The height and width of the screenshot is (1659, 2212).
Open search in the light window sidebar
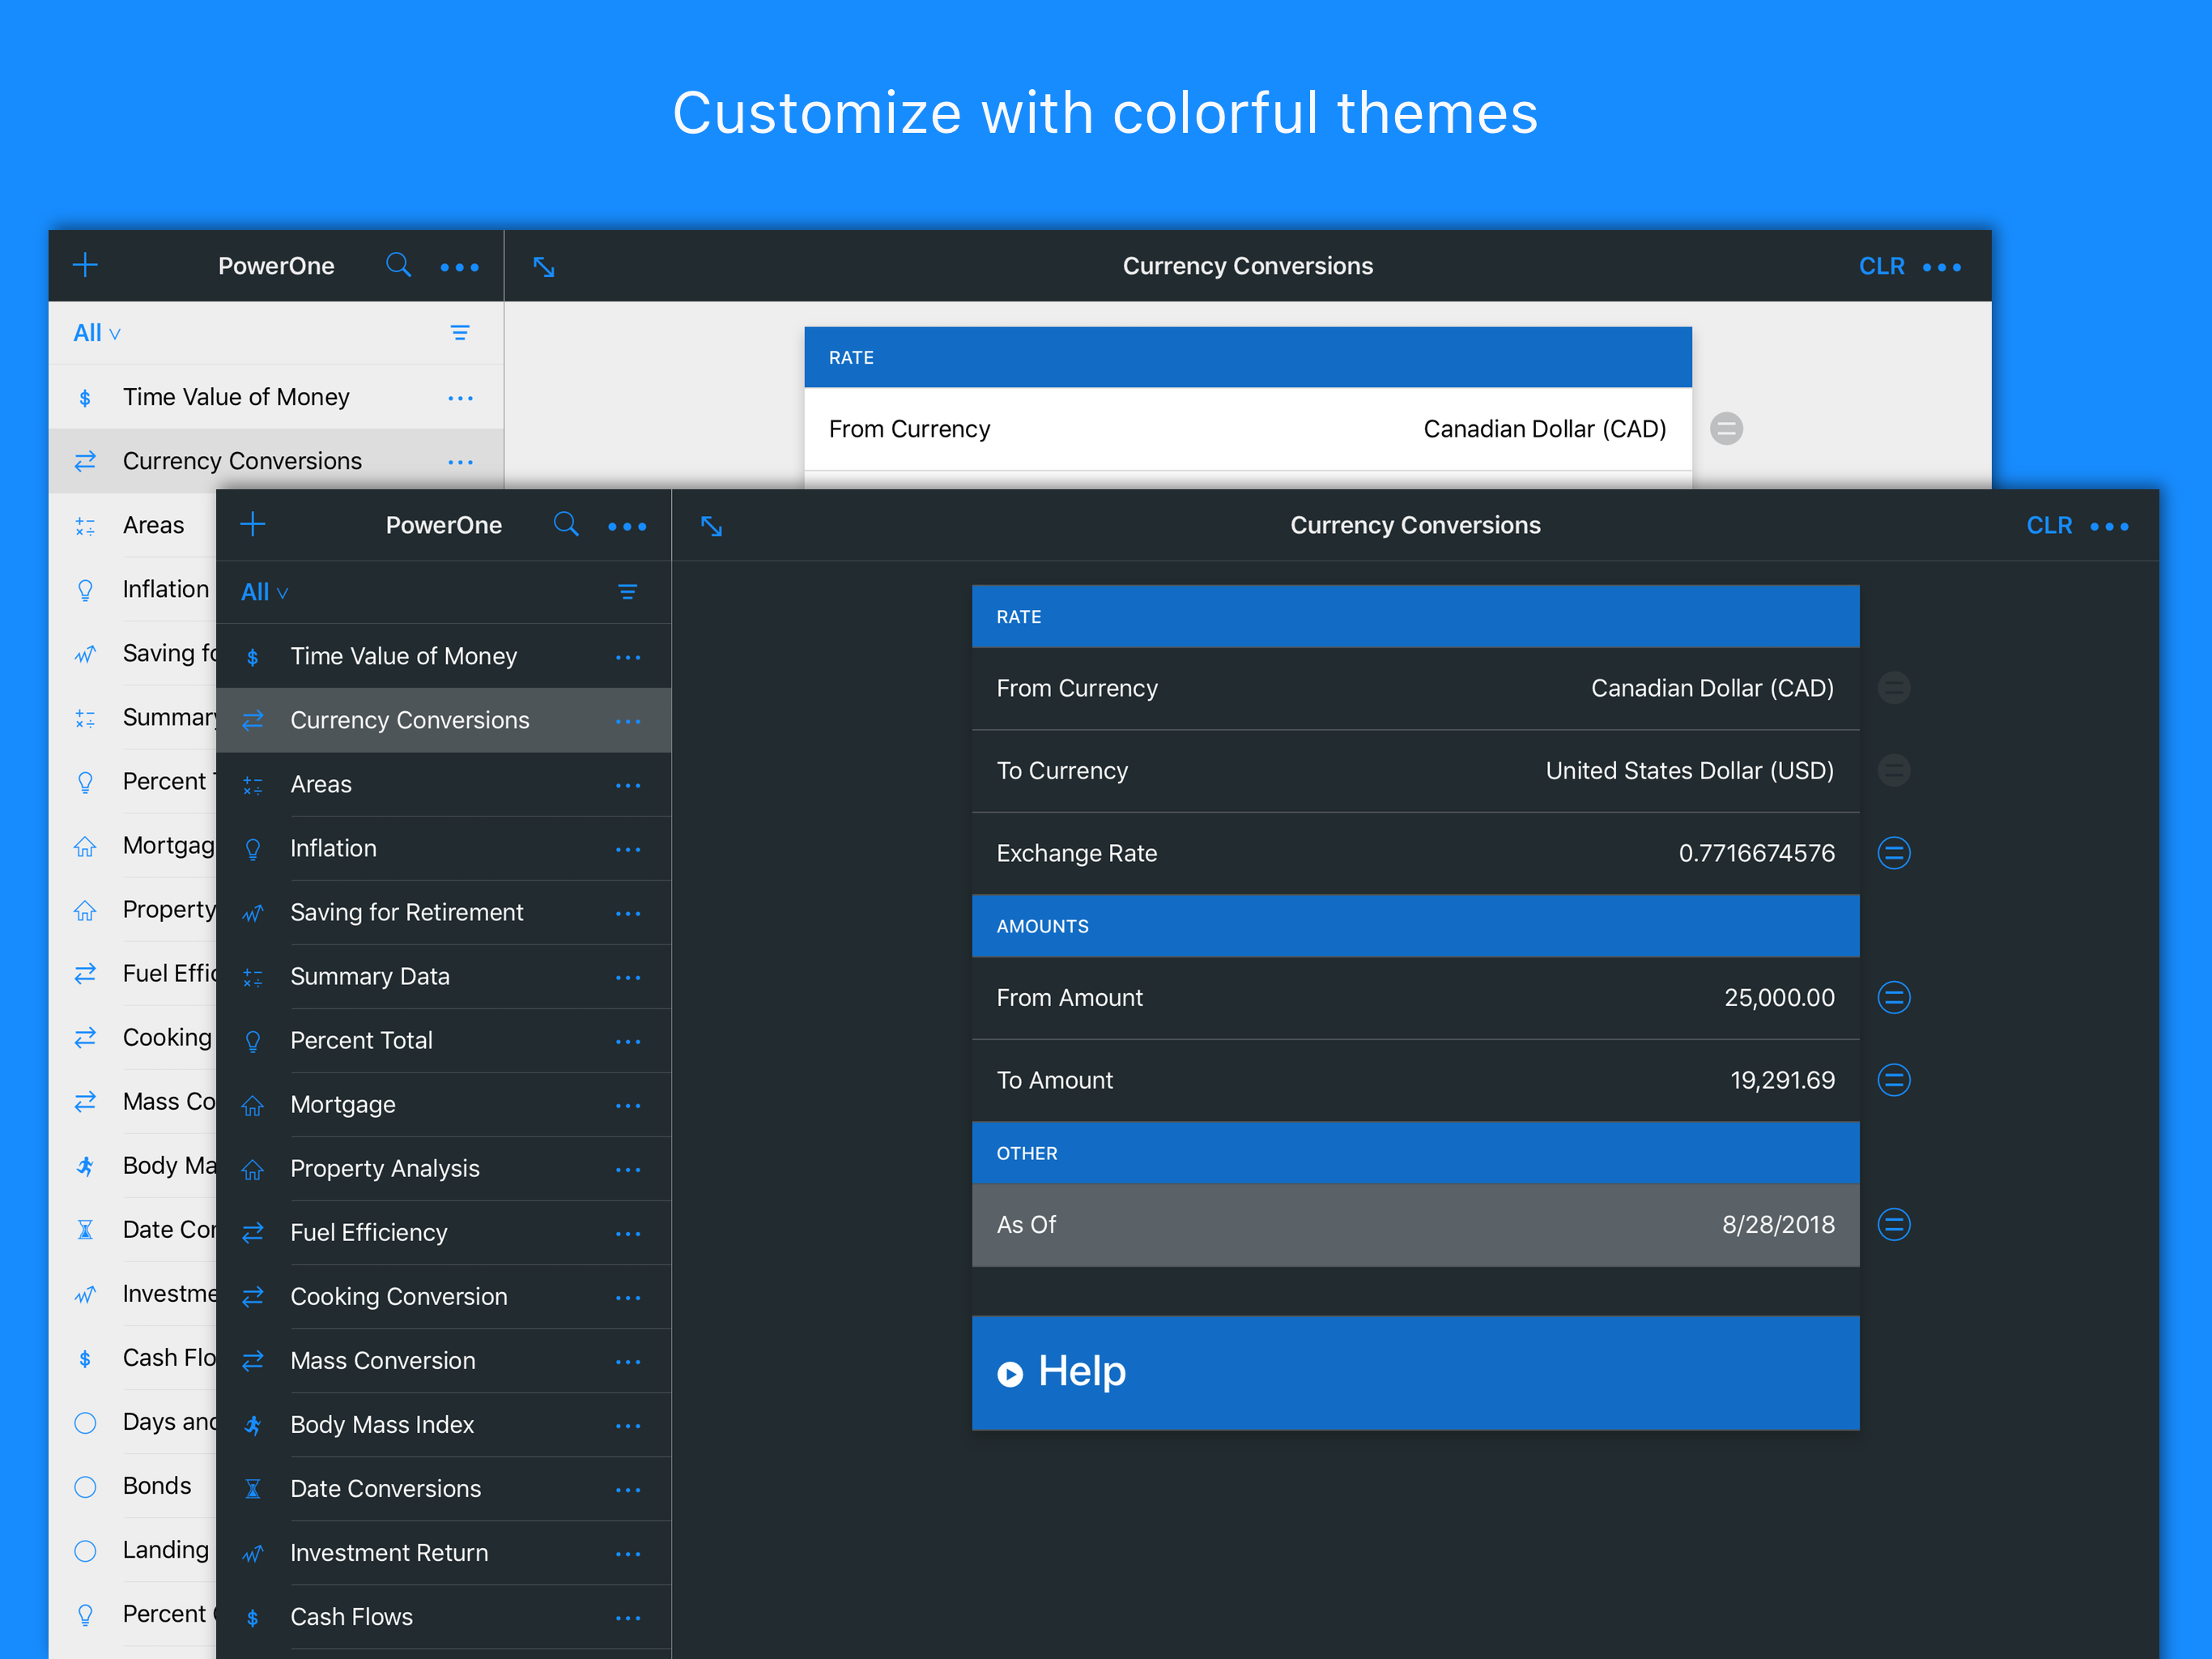tap(398, 265)
